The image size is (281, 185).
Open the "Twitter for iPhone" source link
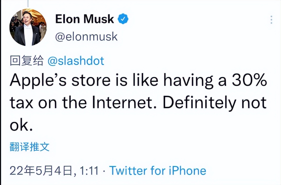coord(157,171)
